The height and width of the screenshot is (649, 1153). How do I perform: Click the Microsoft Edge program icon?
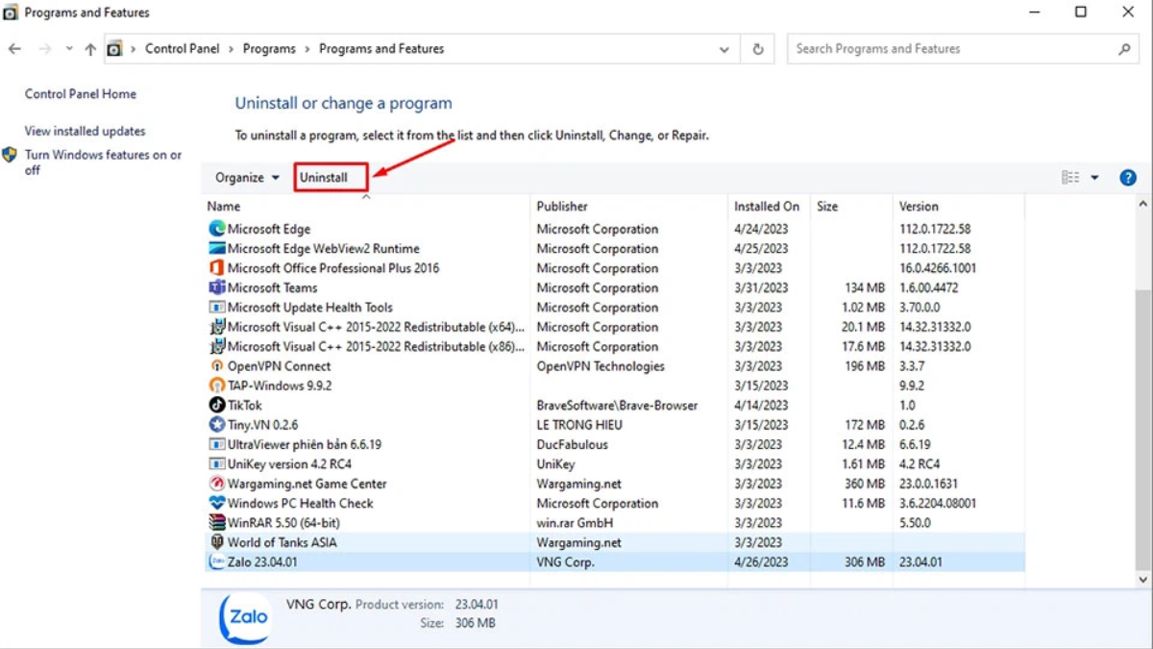coord(217,229)
